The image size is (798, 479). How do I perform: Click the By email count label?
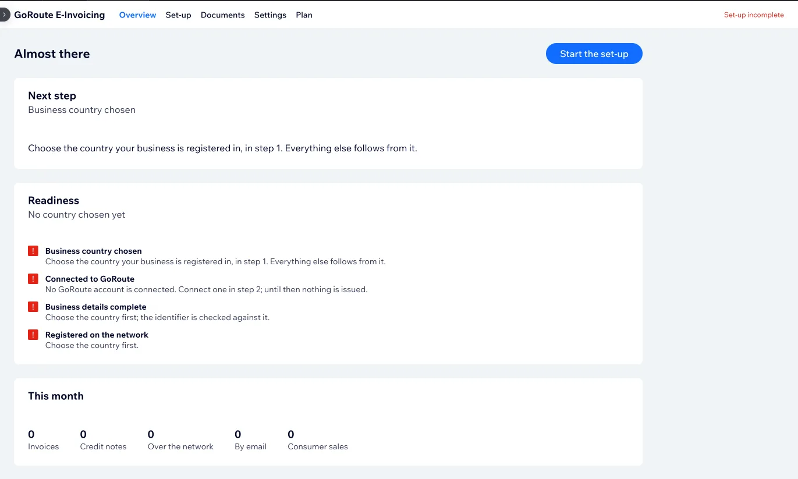pos(250,447)
